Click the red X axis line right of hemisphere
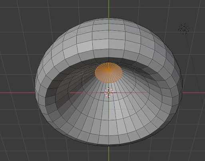The height and width of the screenshot is (161, 205). [193, 93]
